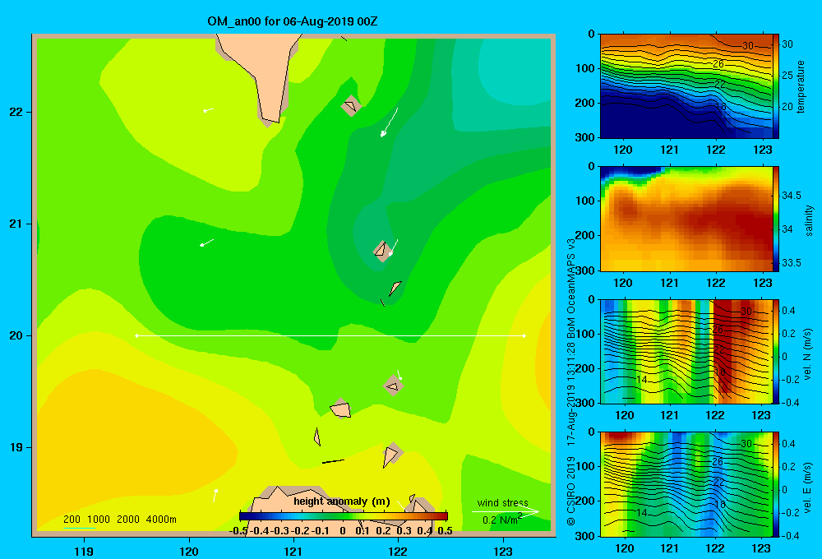Click the '4000m' depth contour legend entry
This screenshot has height=559, width=822.
[161, 520]
